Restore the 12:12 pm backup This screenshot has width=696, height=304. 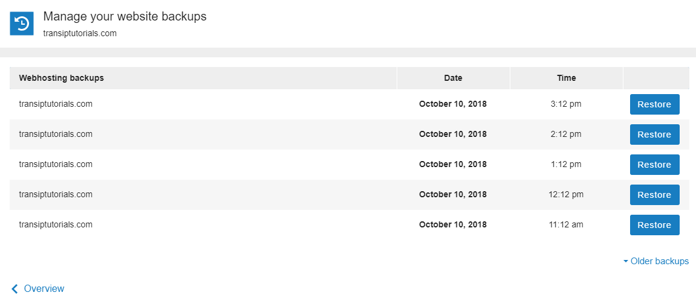point(654,195)
